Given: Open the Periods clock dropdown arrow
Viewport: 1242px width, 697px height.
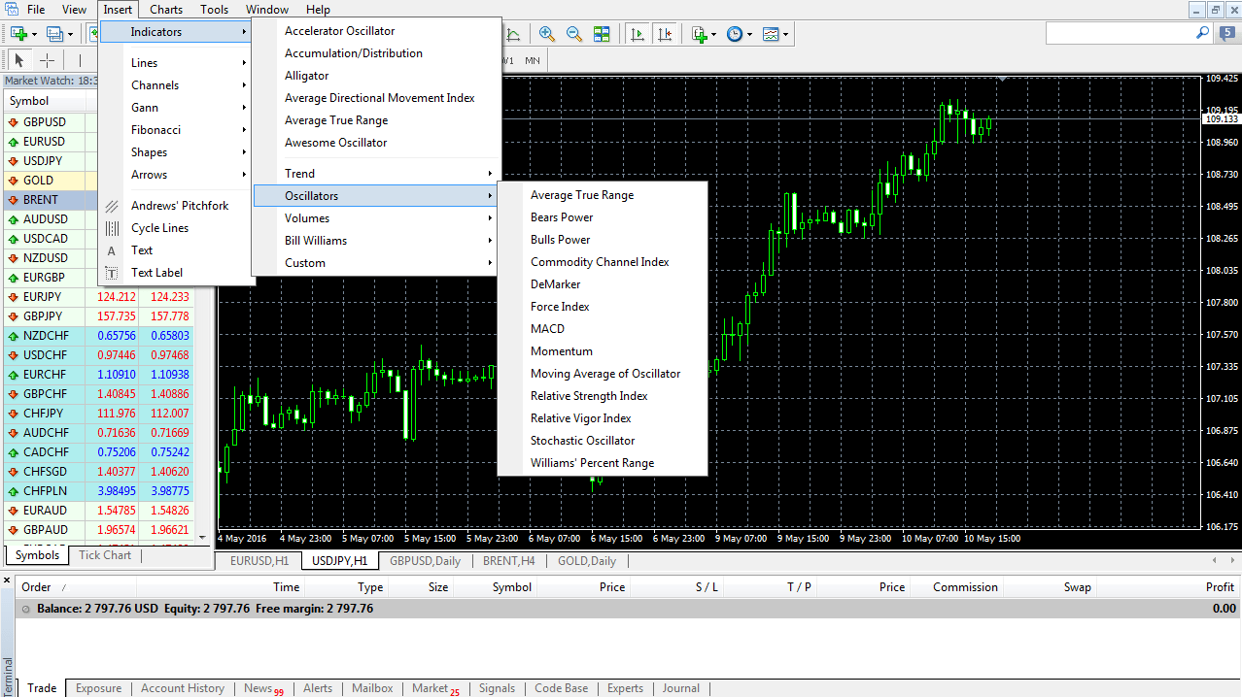Looking at the screenshot, I should [x=749, y=34].
